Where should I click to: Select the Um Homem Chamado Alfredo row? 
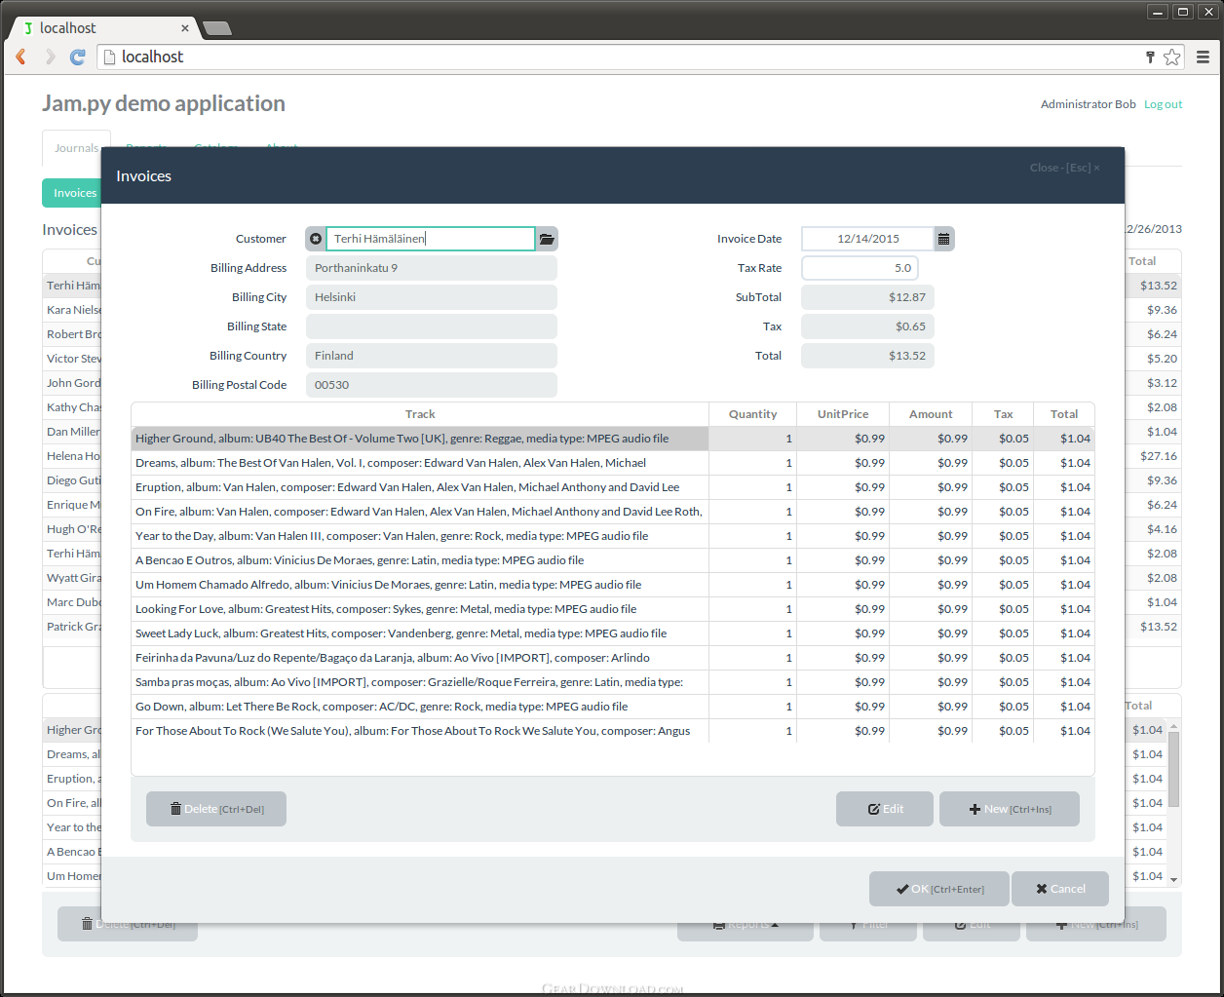612,585
